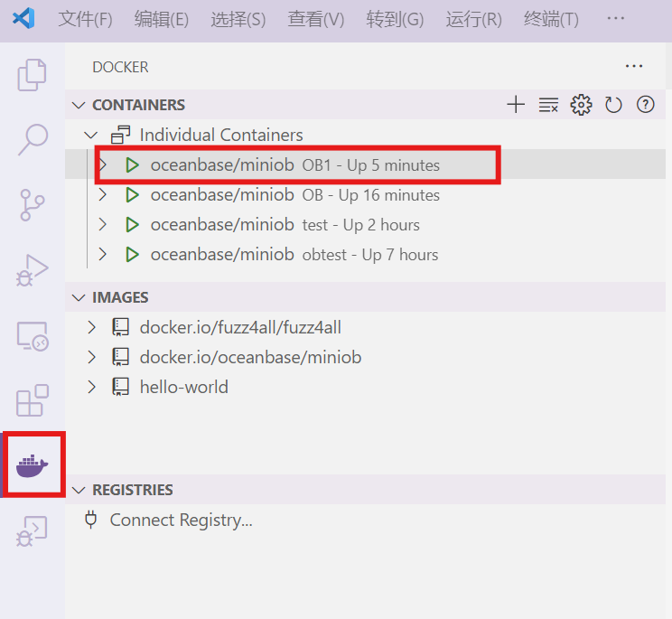Open the 运行(R) menu
672x619 pixels.
tap(473, 19)
